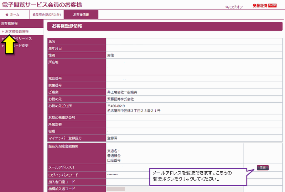This screenshot has width=285, height=192.
Task: Click the 男性 value
Action: click(x=110, y=55)
